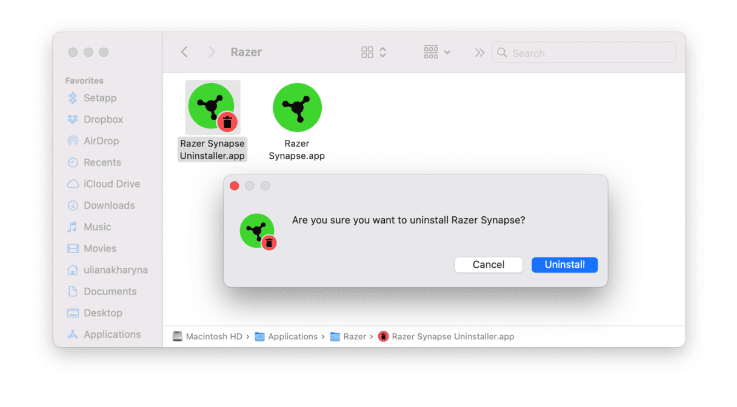Select Razer Synapse Uninstaller.app icon in Finder

(x=213, y=107)
